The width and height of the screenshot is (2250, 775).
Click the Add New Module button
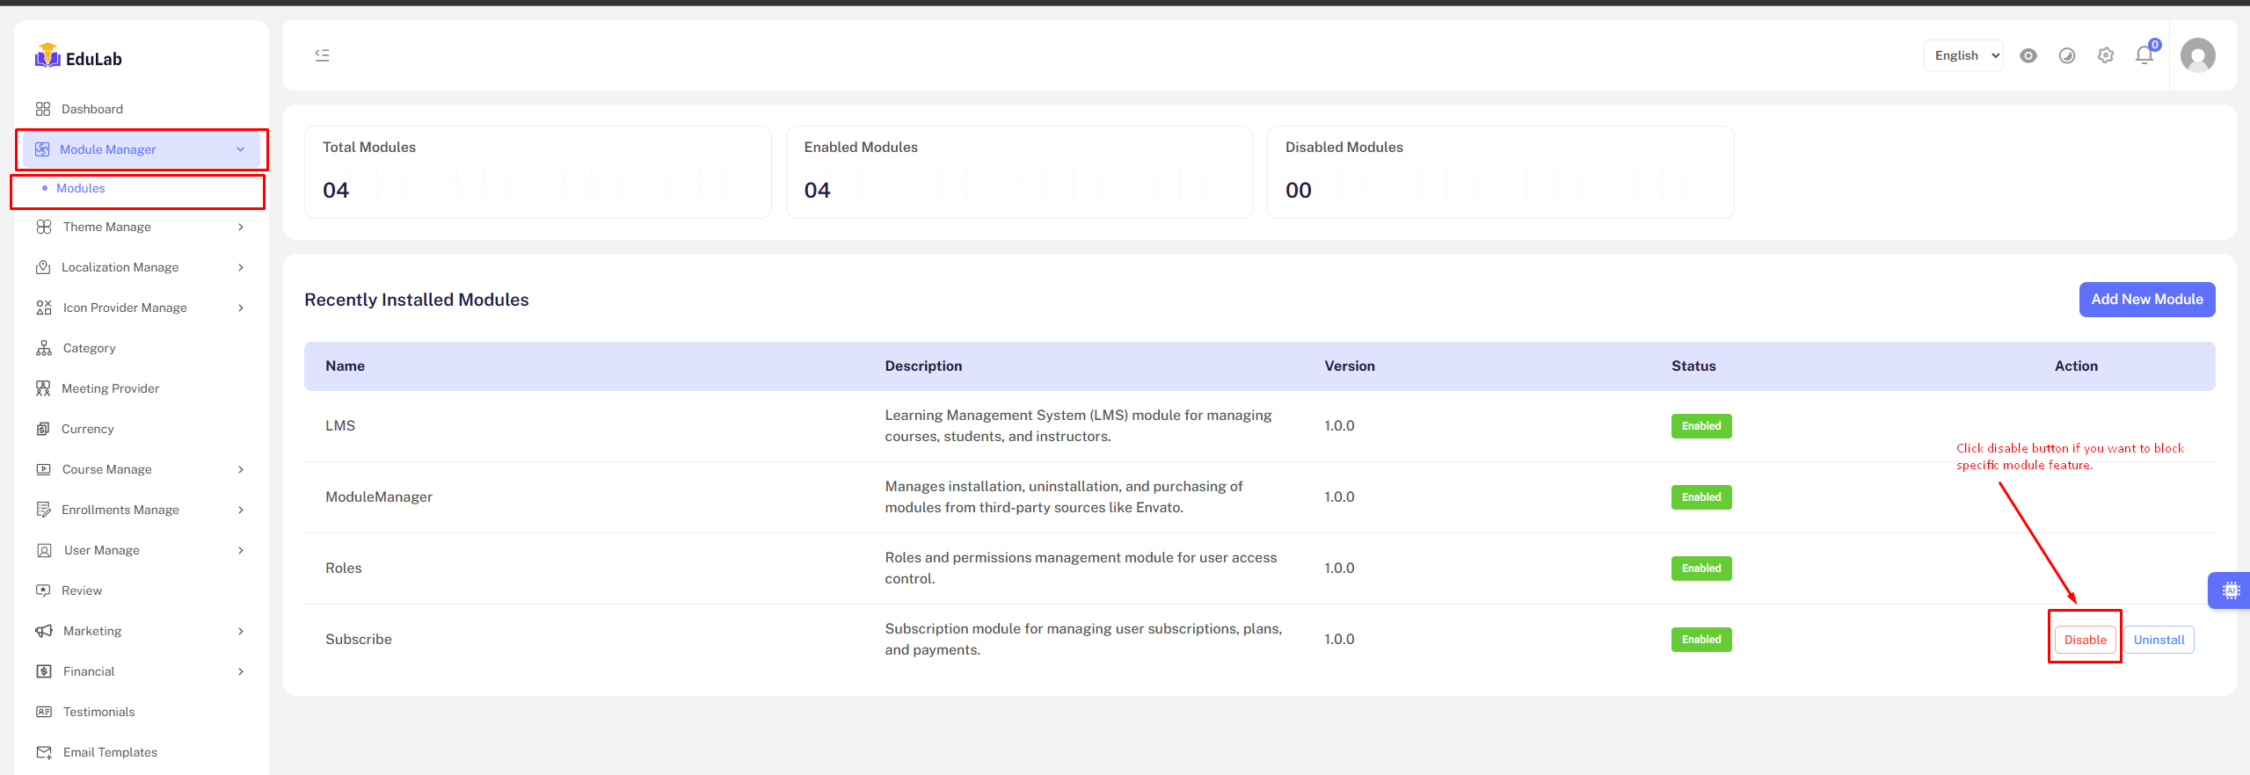[x=2146, y=300]
